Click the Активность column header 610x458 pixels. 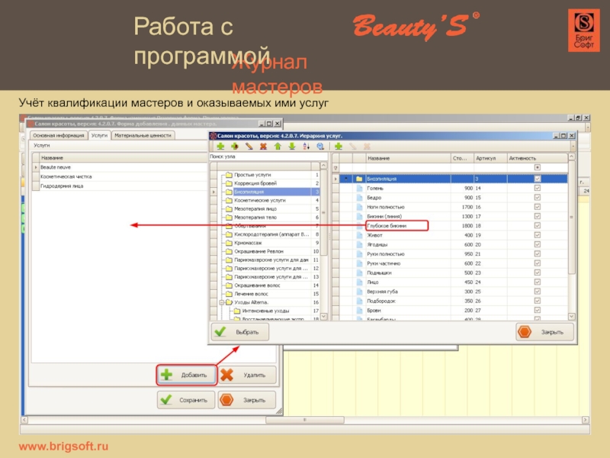[x=538, y=158]
